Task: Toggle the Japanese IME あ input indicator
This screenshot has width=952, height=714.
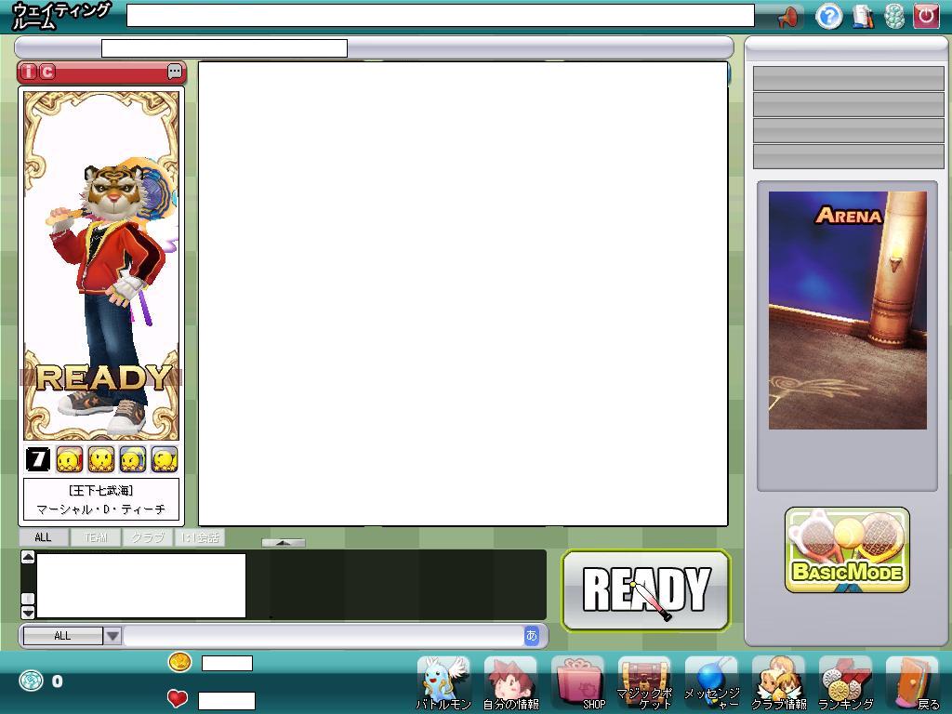Action: point(532,636)
